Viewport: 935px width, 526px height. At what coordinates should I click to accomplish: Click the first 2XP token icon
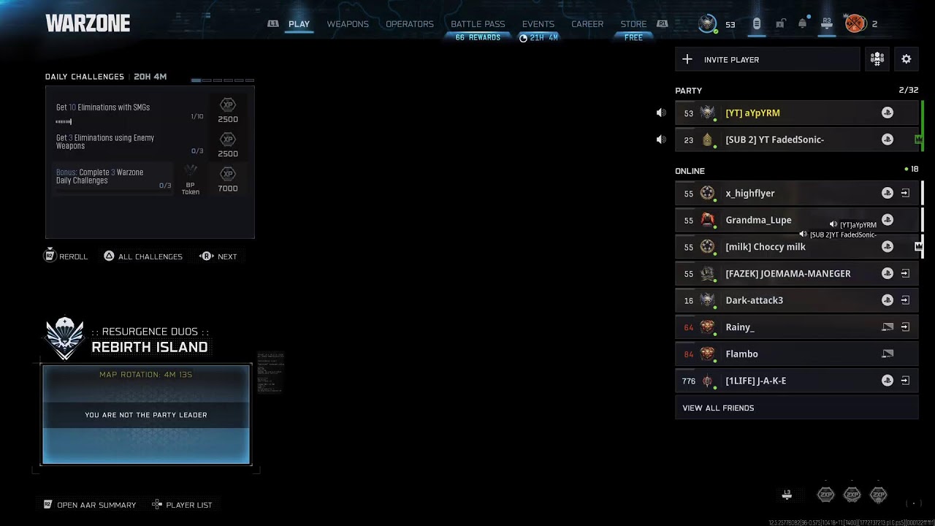tap(825, 495)
